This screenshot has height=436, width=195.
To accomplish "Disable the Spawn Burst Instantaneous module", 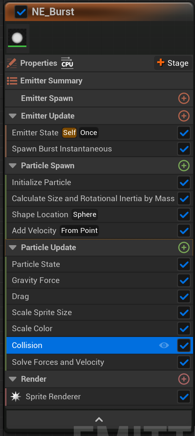I will 184,149.
